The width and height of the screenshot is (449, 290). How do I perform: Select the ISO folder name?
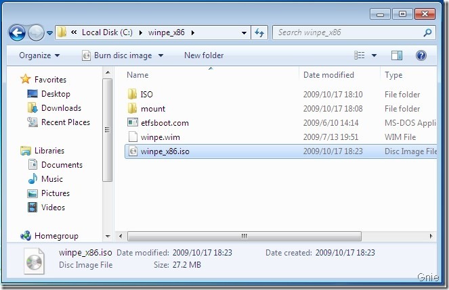point(146,94)
